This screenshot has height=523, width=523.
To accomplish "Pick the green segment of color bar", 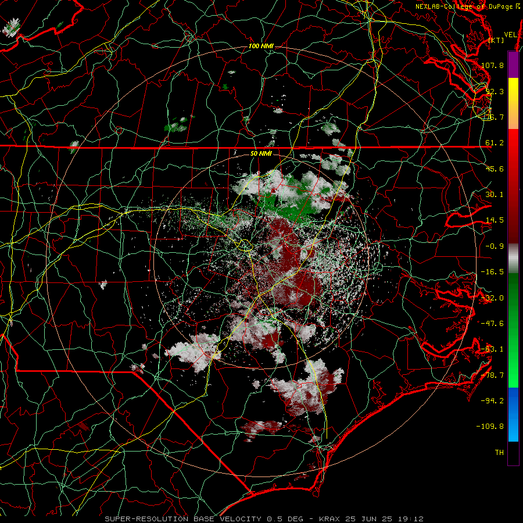I will (x=513, y=330).
